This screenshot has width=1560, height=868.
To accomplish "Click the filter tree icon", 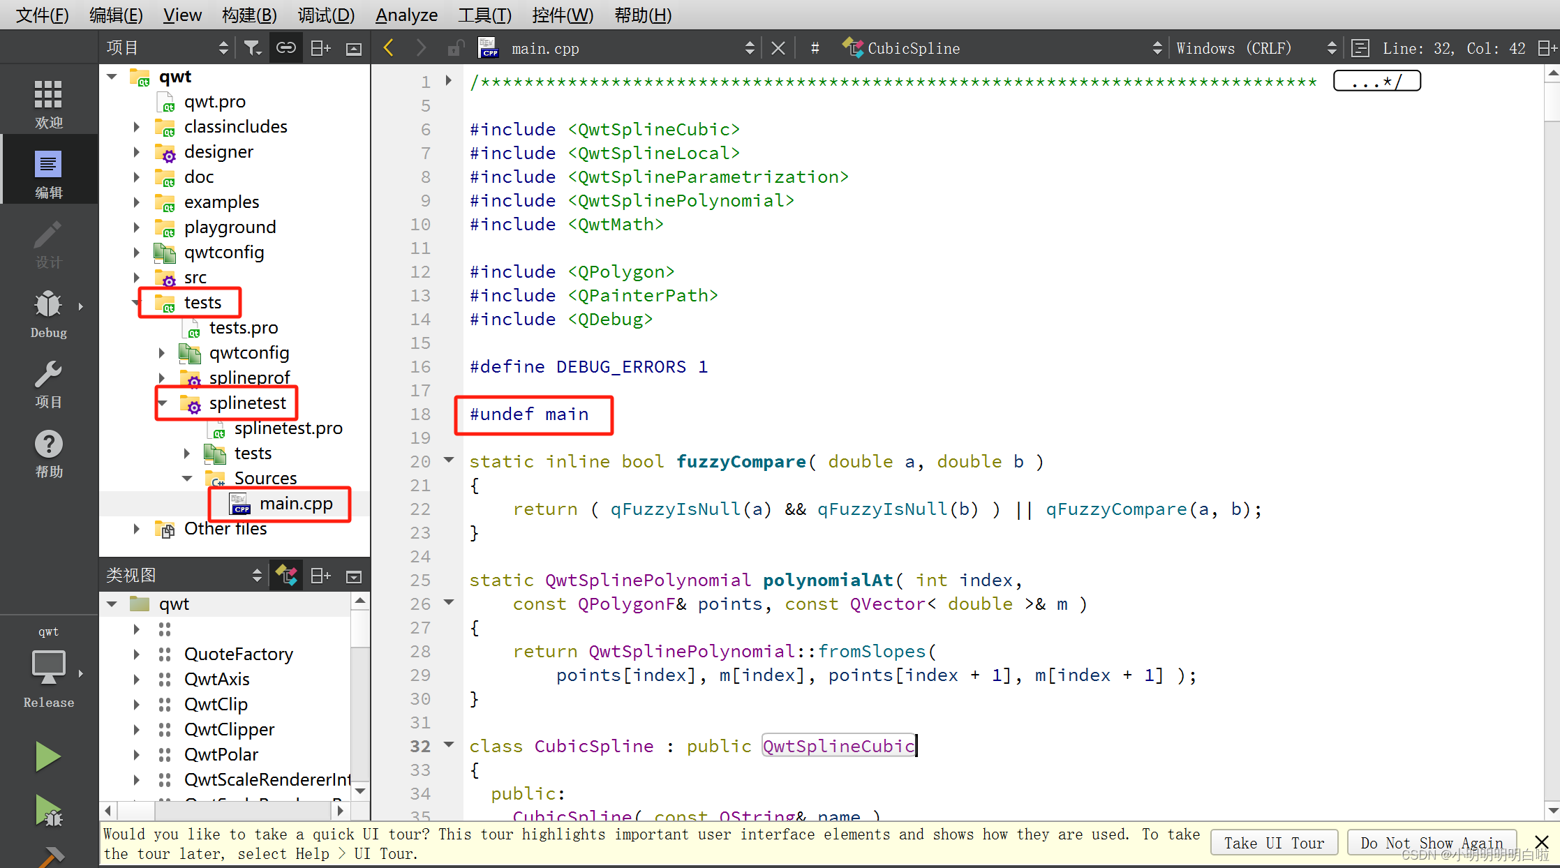I will [253, 48].
